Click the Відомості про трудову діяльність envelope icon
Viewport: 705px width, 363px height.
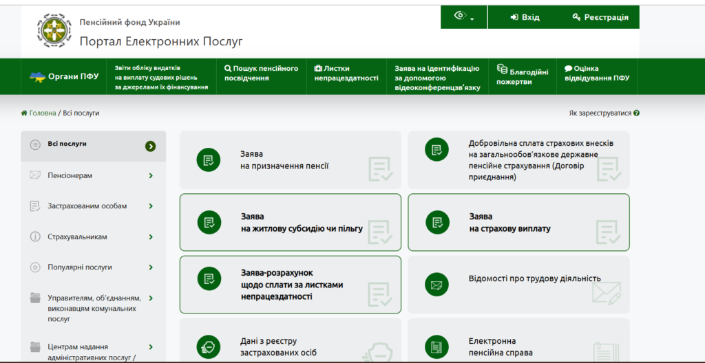pyautogui.click(x=436, y=284)
